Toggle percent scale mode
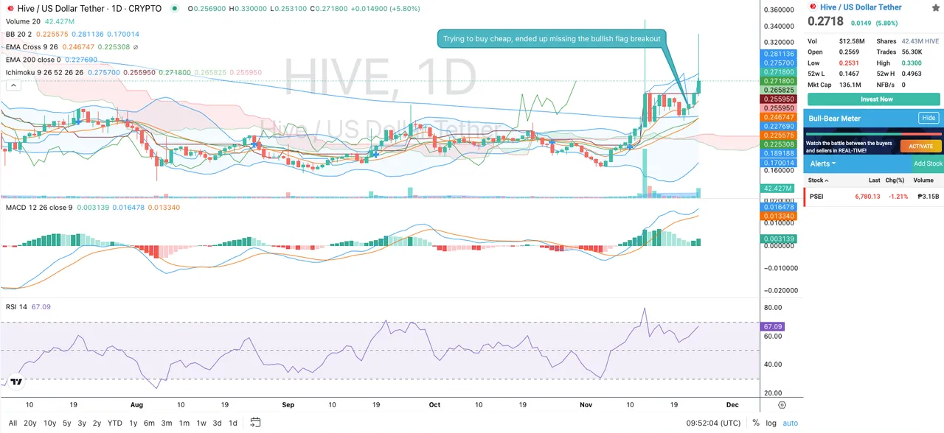 coord(755,423)
